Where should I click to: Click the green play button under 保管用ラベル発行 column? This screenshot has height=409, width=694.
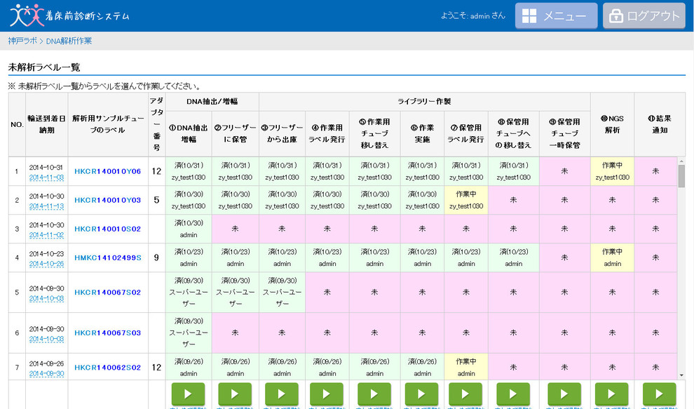tap(465, 394)
